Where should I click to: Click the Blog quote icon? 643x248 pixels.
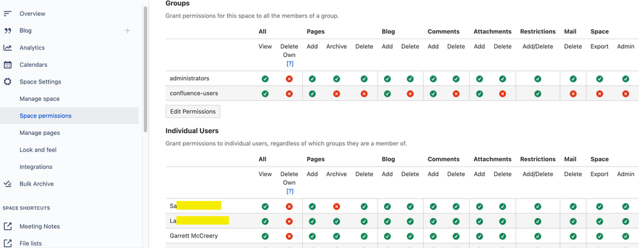7,31
